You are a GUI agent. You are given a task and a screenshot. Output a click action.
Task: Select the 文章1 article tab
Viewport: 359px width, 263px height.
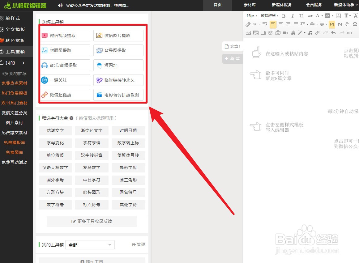point(233,46)
